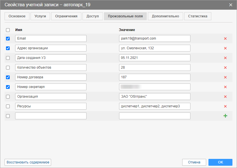Remove the Количество объектов row

(x=225, y=67)
